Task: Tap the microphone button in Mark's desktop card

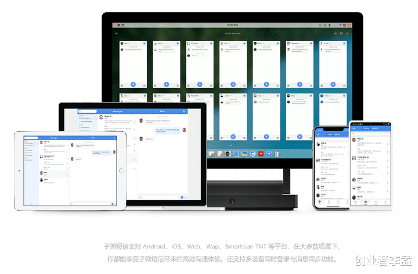Action: click(300, 137)
